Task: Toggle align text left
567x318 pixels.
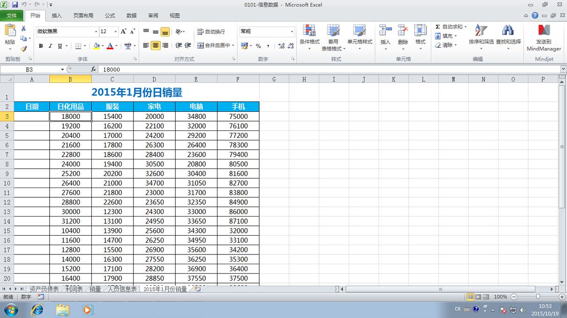Action: pyautogui.click(x=146, y=45)
